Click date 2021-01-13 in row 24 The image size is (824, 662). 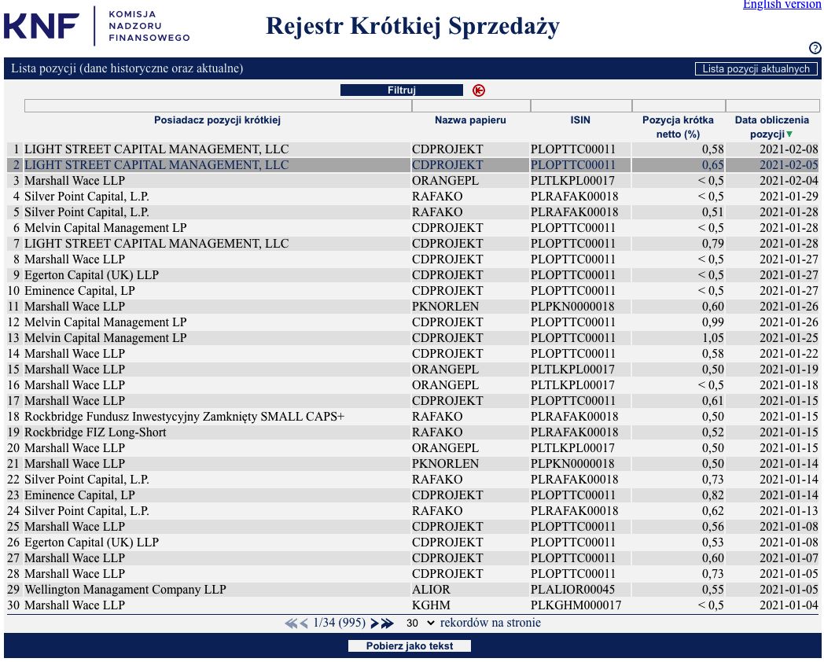coord(789,511)
